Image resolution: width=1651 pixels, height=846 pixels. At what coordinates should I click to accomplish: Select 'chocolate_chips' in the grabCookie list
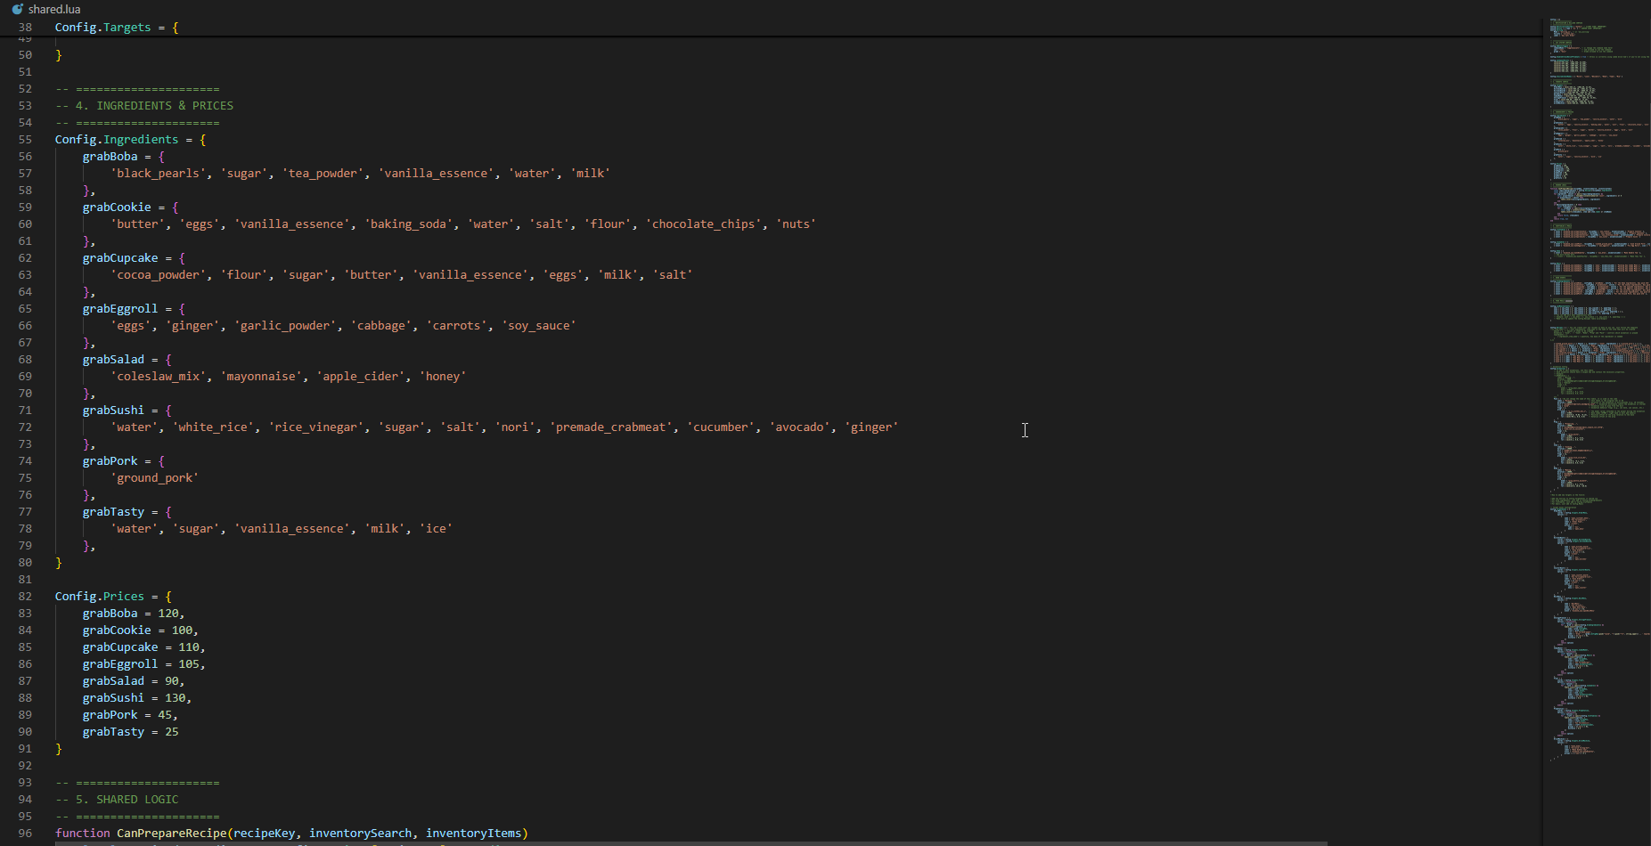pyautogui.click(x=703, y=224)
